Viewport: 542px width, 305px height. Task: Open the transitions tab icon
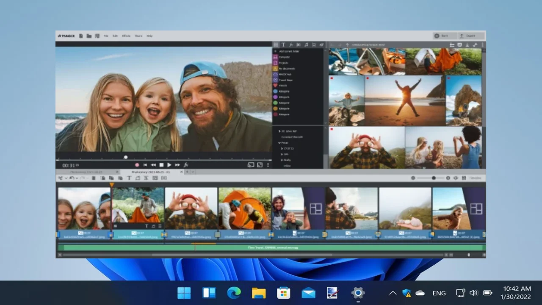point(299,45)
